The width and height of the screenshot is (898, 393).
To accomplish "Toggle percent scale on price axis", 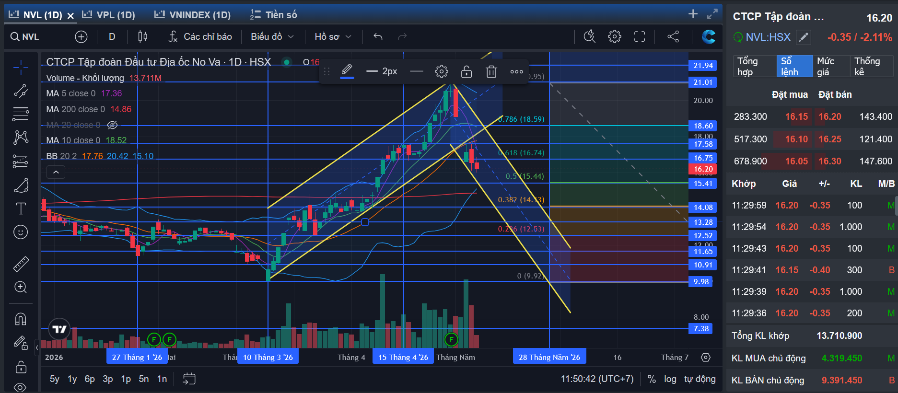I will (652, 379).
